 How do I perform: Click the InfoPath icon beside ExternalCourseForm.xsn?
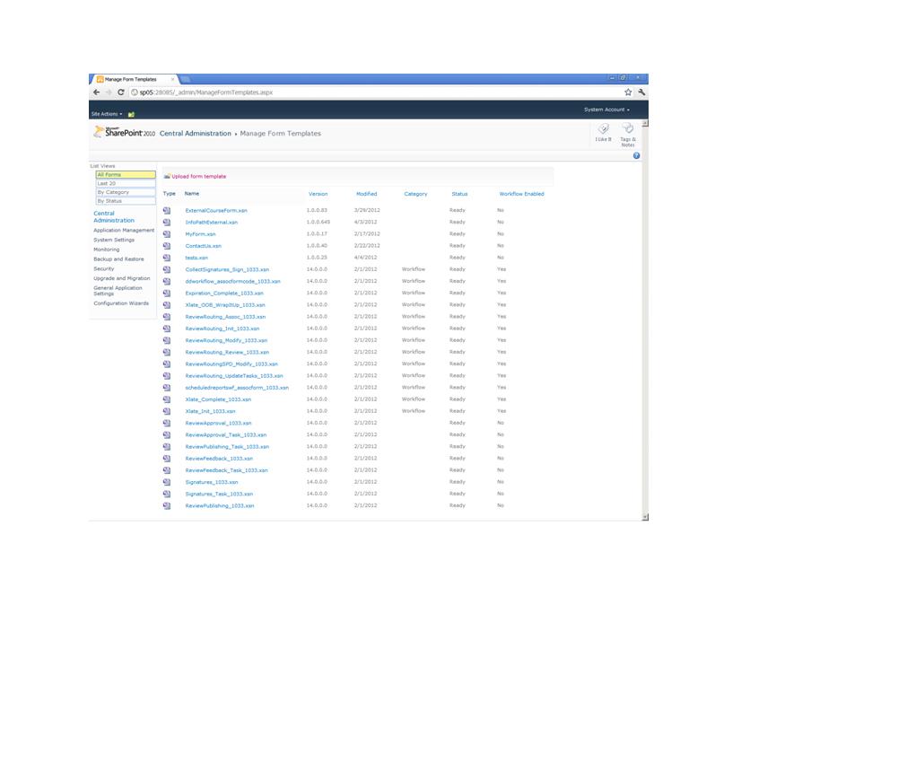165,211
